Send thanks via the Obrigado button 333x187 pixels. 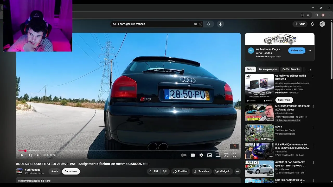[x=223, y=171]
